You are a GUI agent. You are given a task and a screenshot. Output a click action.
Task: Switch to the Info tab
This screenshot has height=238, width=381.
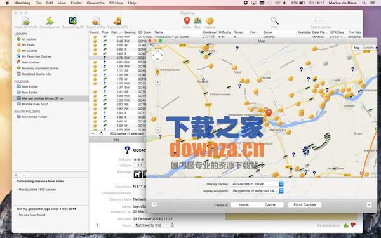(x=116, y=140)
